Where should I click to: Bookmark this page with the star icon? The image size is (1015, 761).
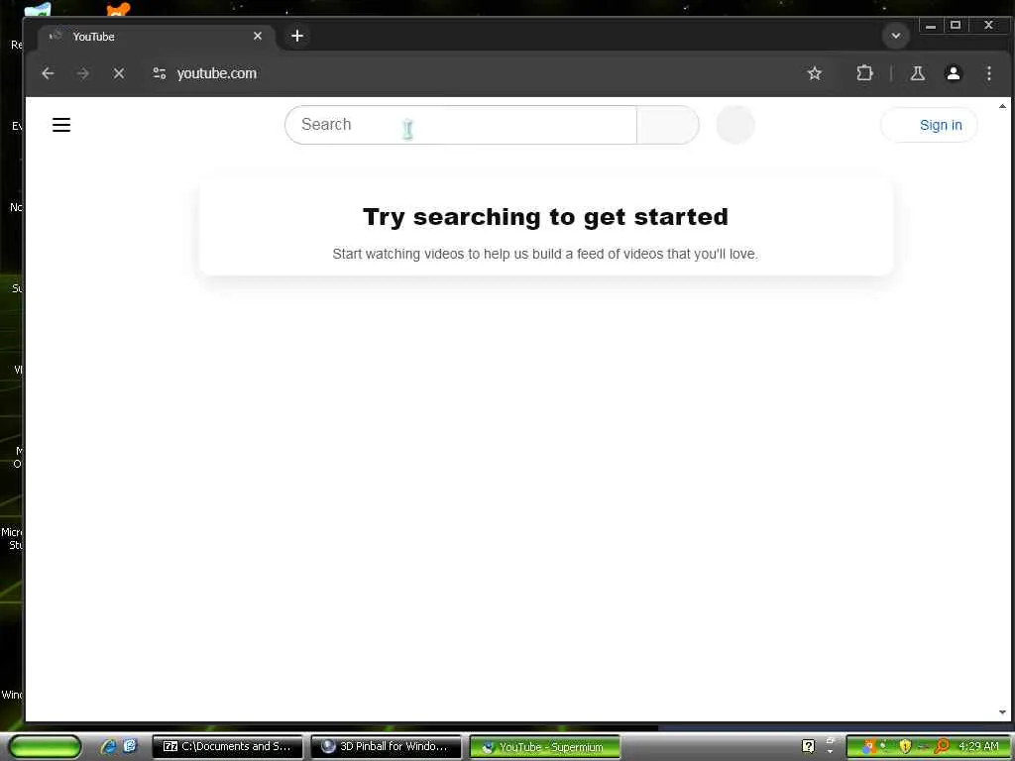(815, 73)
